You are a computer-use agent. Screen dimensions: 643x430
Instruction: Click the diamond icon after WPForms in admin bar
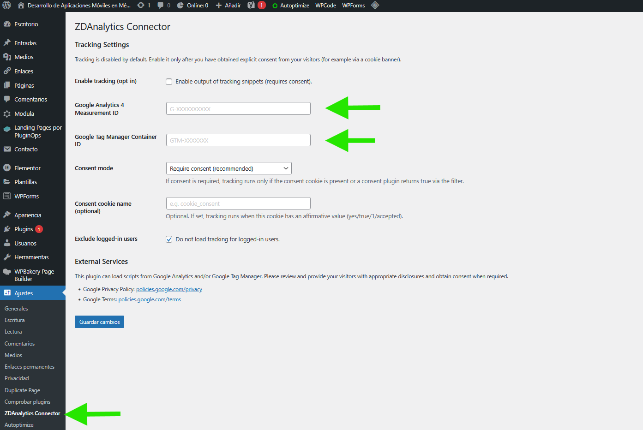click(375, 6)
